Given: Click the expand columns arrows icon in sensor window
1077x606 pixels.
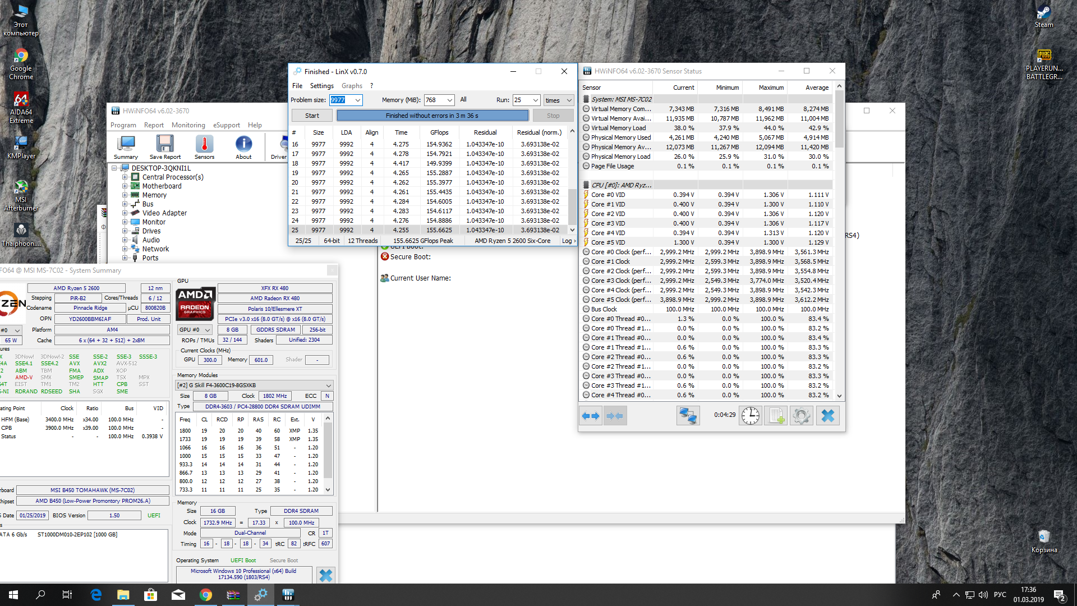Looking at the screenshot, I should coord(591,416).
